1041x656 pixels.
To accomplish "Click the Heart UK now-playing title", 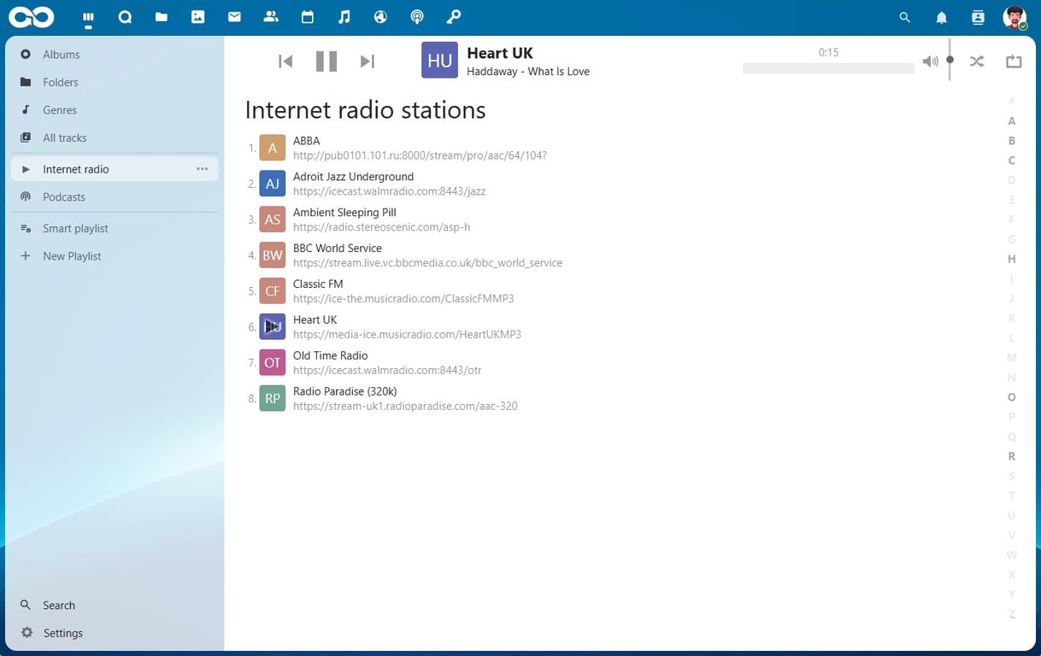I will pyautogui.click(x=500, y=53).
